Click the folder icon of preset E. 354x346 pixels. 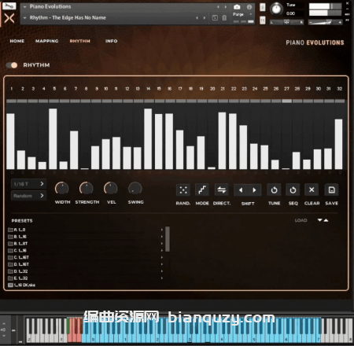click(10, 278)
